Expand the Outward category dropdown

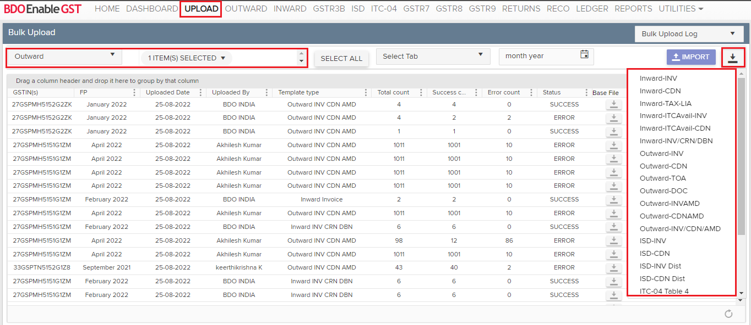pyautogui.click(x=65, y=56)
